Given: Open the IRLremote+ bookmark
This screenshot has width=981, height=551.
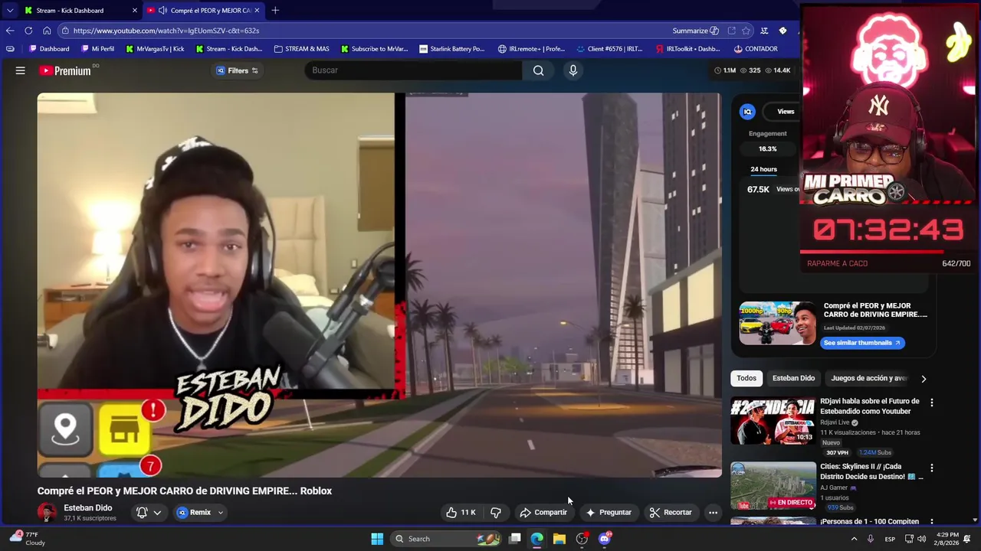Looking at the screenshot, I should pyautogui.click(x=531, y=49).
